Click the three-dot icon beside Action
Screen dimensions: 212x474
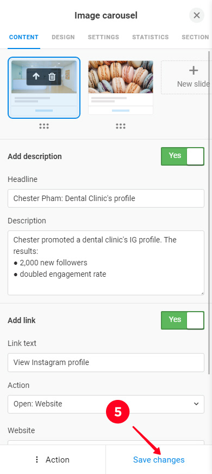[37, 460]
